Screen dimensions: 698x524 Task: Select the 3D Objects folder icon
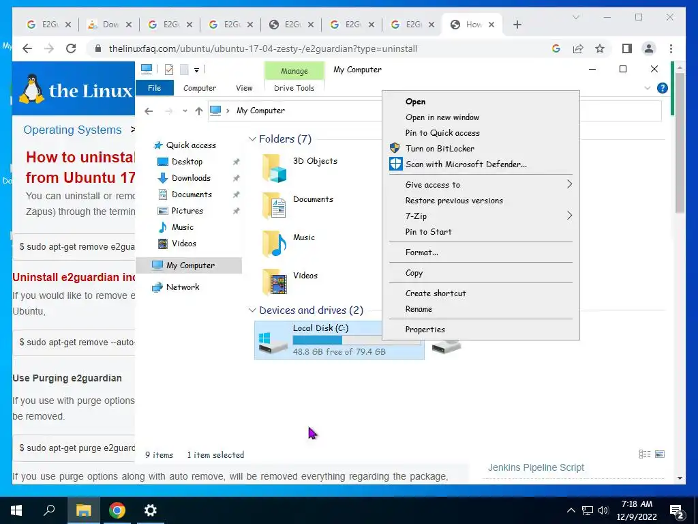point(274,169)
